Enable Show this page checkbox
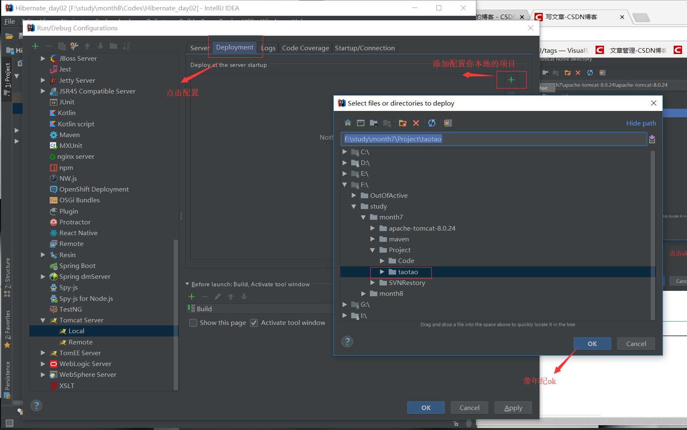The width and height of the screenshot is (687, 430). click(193, 323)
